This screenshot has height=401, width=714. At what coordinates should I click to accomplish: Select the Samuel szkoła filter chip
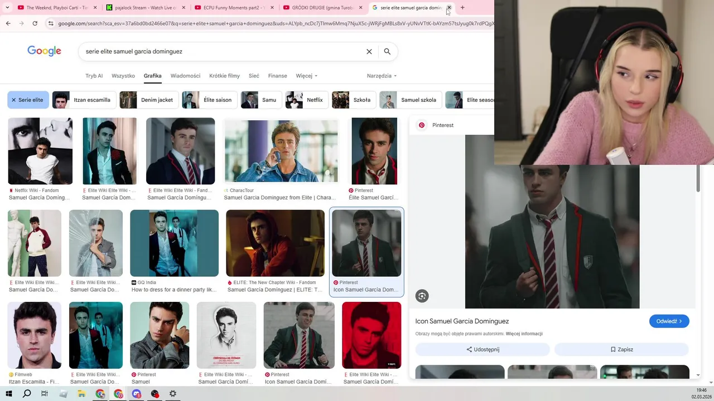(411, 100)
